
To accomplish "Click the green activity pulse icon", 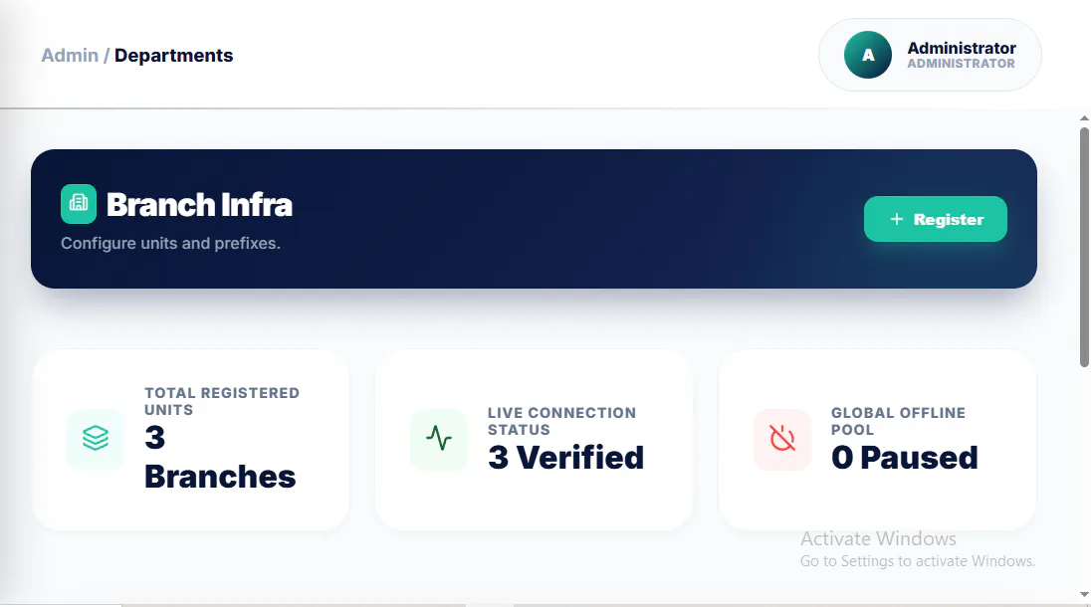I will [x=439, y=439].
